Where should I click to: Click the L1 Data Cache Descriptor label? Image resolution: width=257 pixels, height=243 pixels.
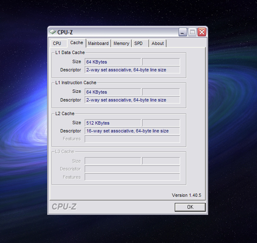[71, 70]
